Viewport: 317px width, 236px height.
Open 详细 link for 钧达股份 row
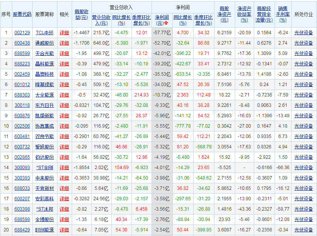tap(64, 157)
